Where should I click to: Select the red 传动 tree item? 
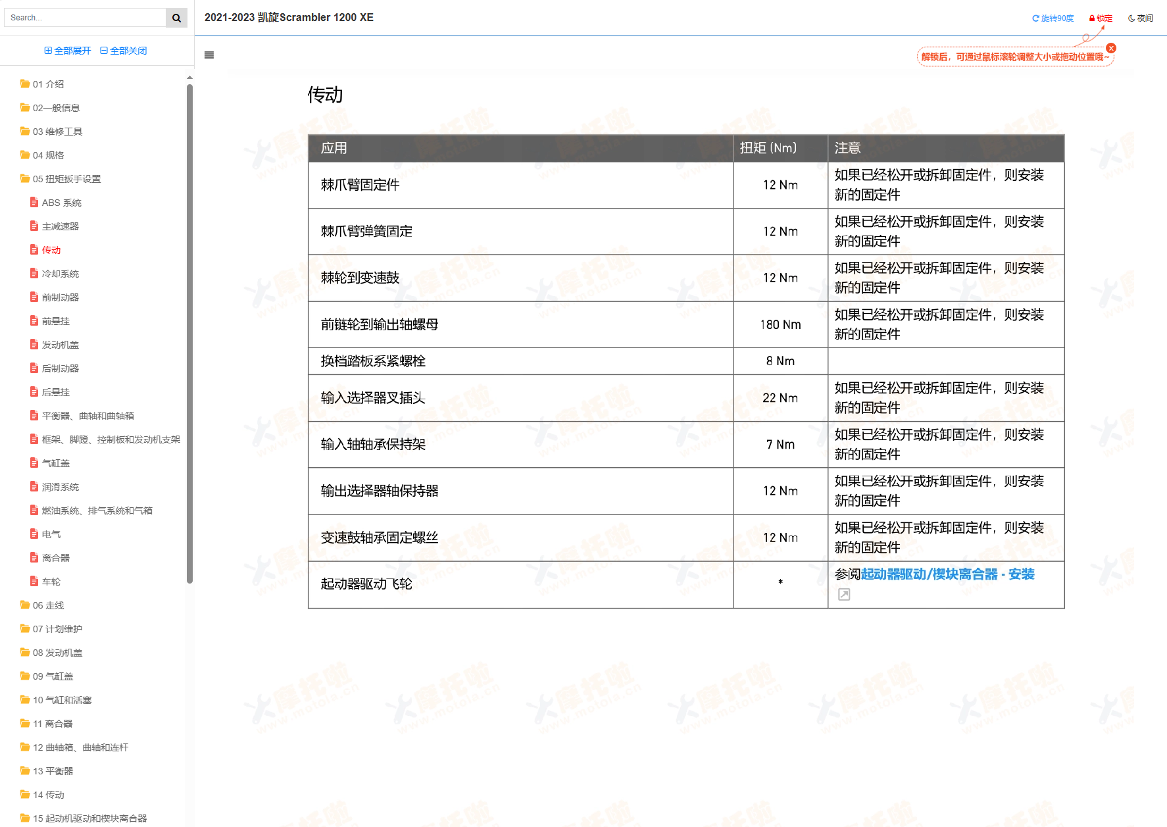(x=45, y=250)
